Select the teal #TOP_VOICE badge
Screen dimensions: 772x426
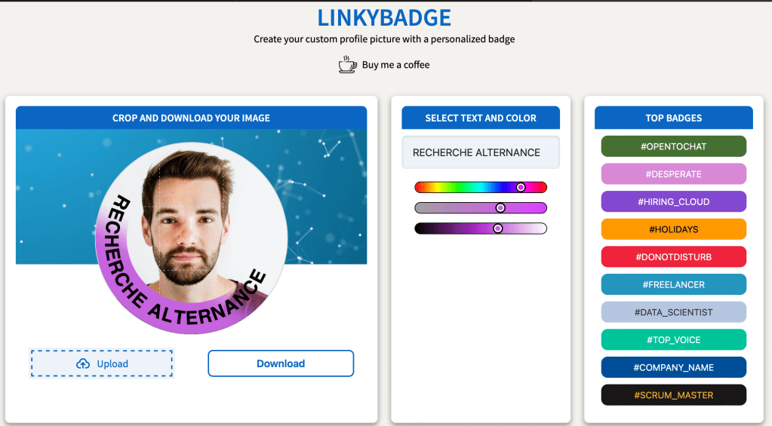pos(673,340)
